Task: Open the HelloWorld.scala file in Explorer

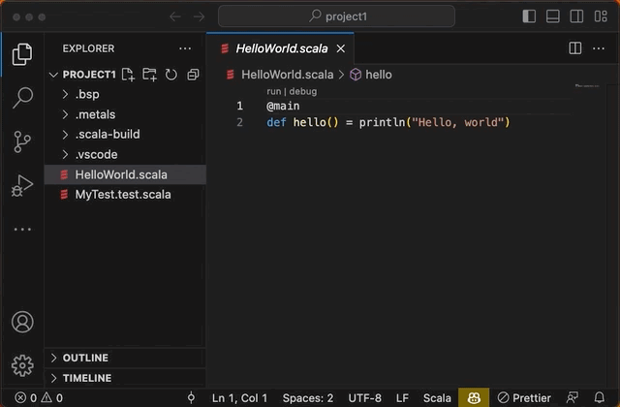Action: click(x=125, y=174)
